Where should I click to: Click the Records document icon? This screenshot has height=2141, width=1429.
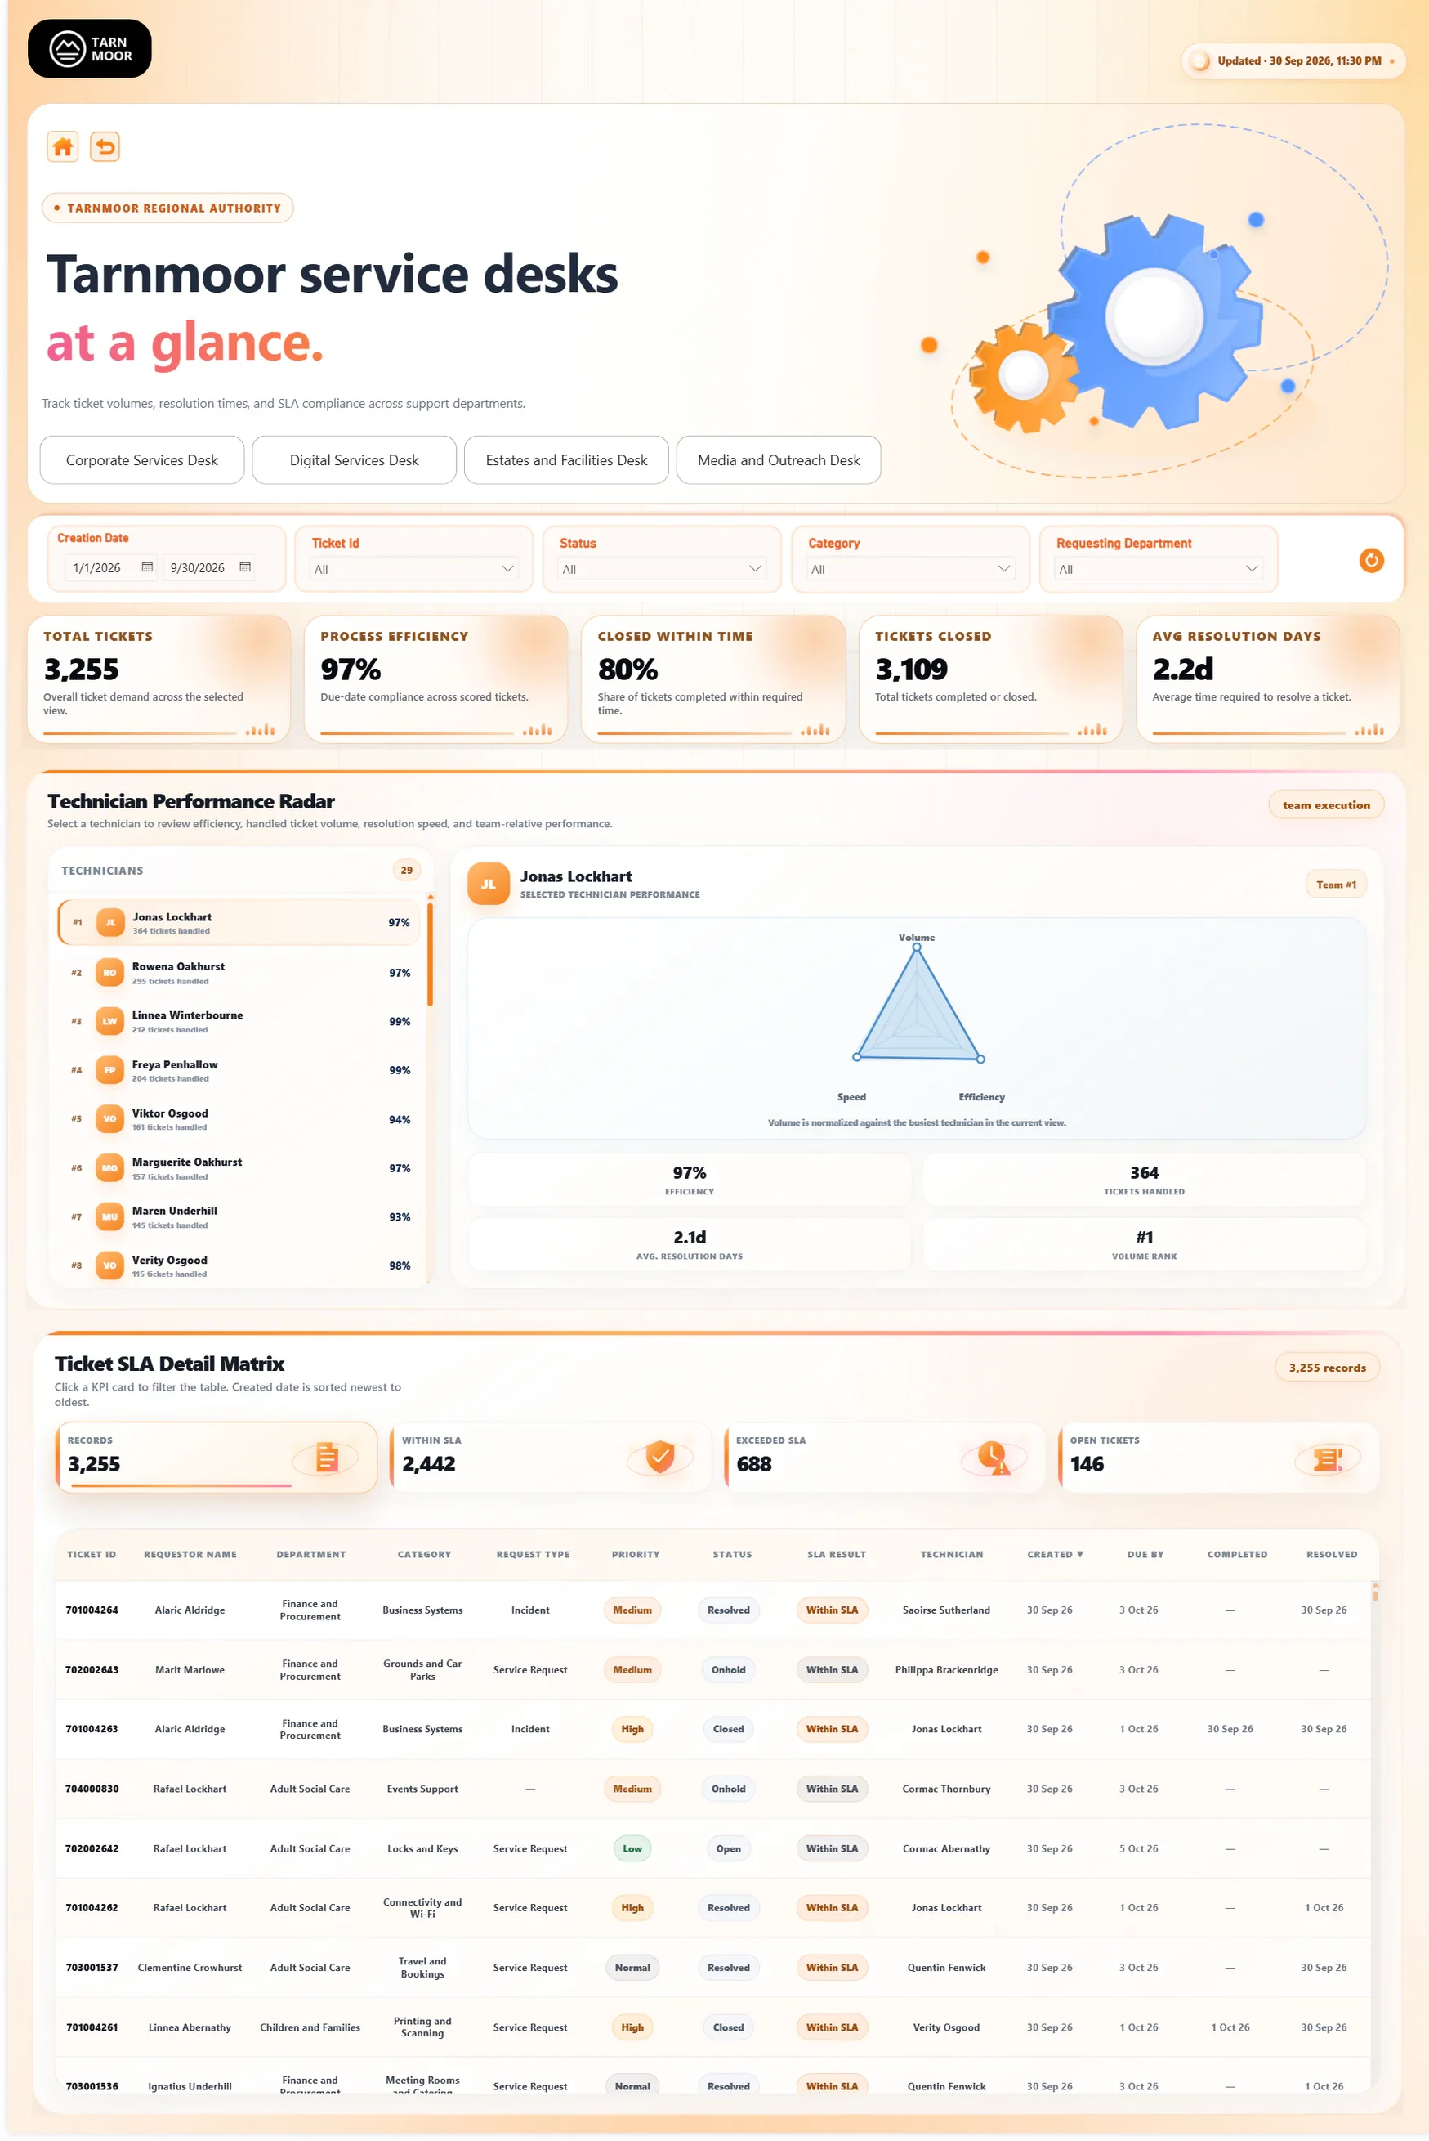pyautogui.click(x=326, y=1458)
